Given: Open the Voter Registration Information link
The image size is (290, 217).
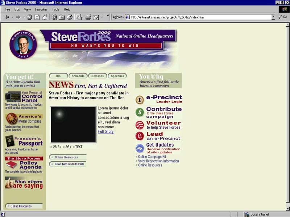Looking at the screenshot, I should (158, 161).
